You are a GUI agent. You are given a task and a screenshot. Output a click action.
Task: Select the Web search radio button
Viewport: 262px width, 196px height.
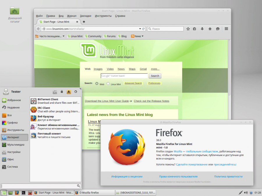coord(97,84)
